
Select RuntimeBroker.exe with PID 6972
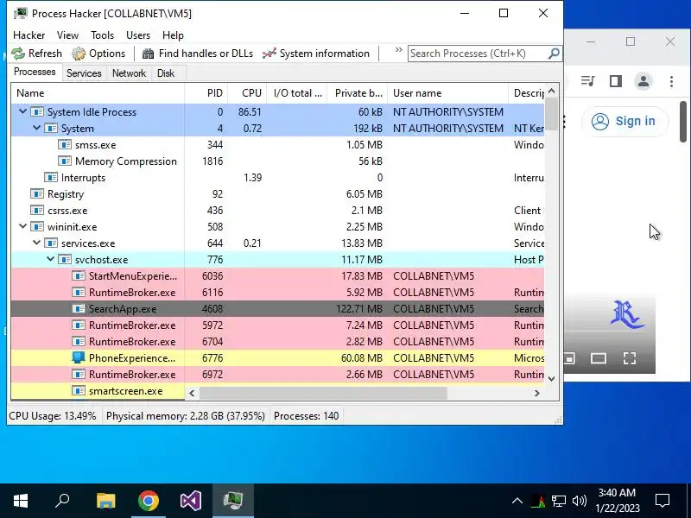pyautogui.click(x=277, y=375)
